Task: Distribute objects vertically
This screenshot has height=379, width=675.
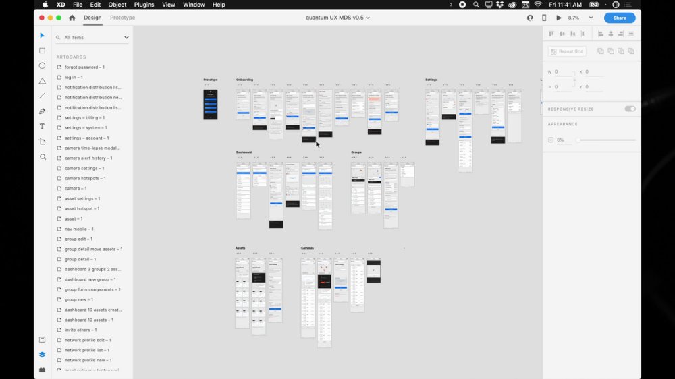Action: 583,34
